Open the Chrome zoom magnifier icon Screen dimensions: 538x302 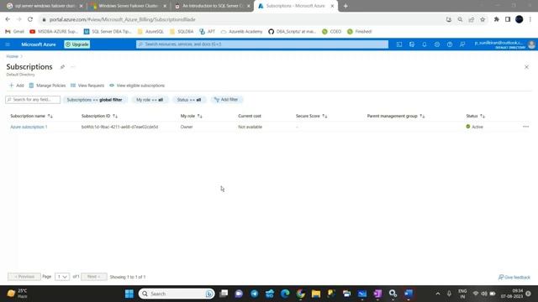pos(460,19)
